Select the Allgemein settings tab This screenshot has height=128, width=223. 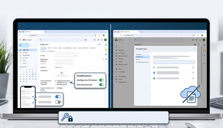click(x=43, y=48)
